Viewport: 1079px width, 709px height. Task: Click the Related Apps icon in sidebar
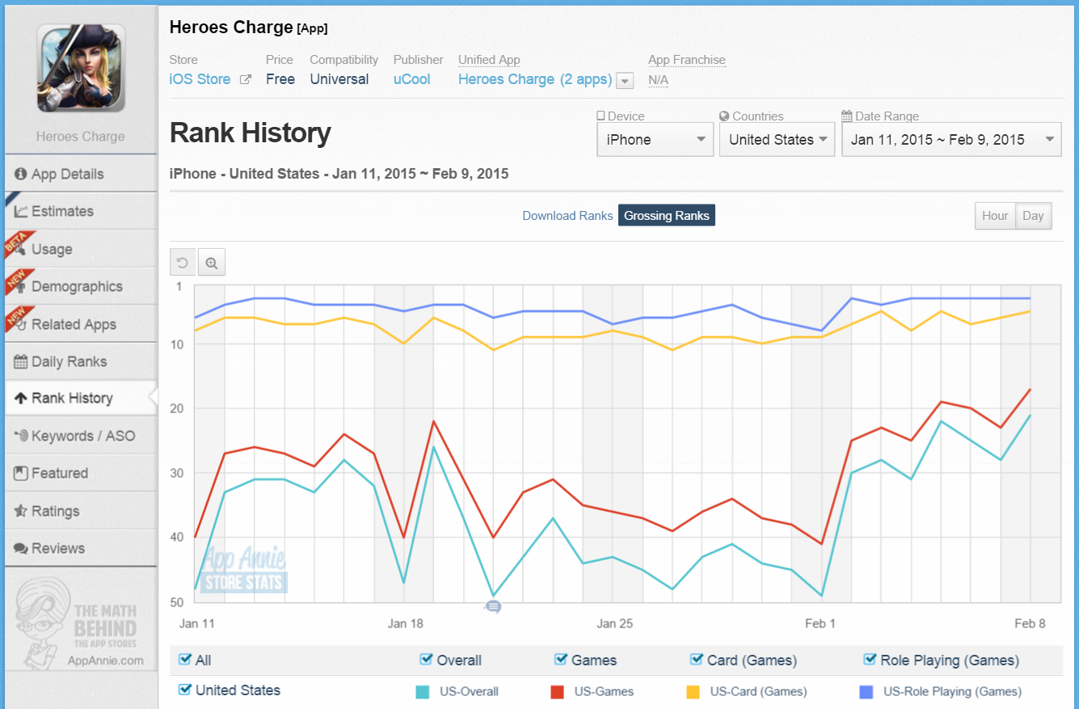pyautogui.click(x=21, y=324)
